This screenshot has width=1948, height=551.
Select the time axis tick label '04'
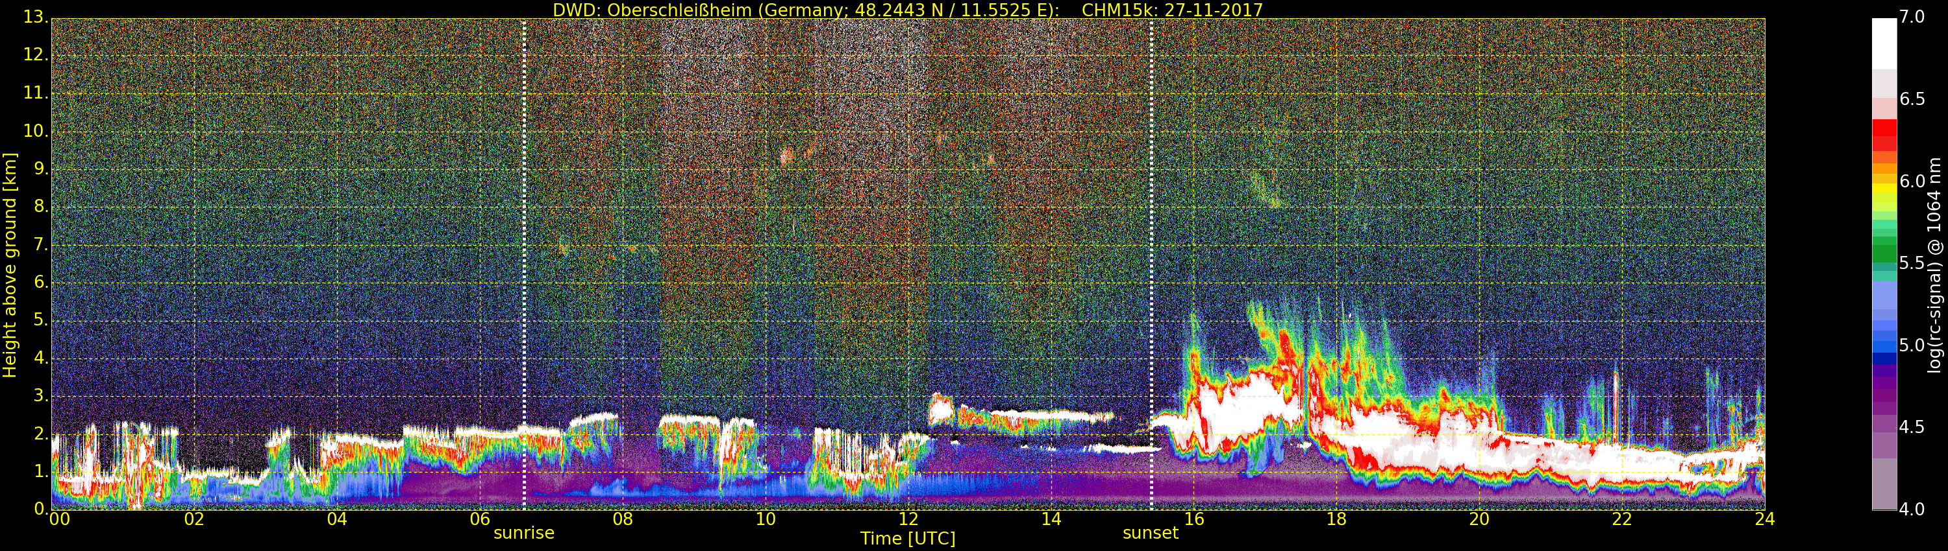[337, 519]
